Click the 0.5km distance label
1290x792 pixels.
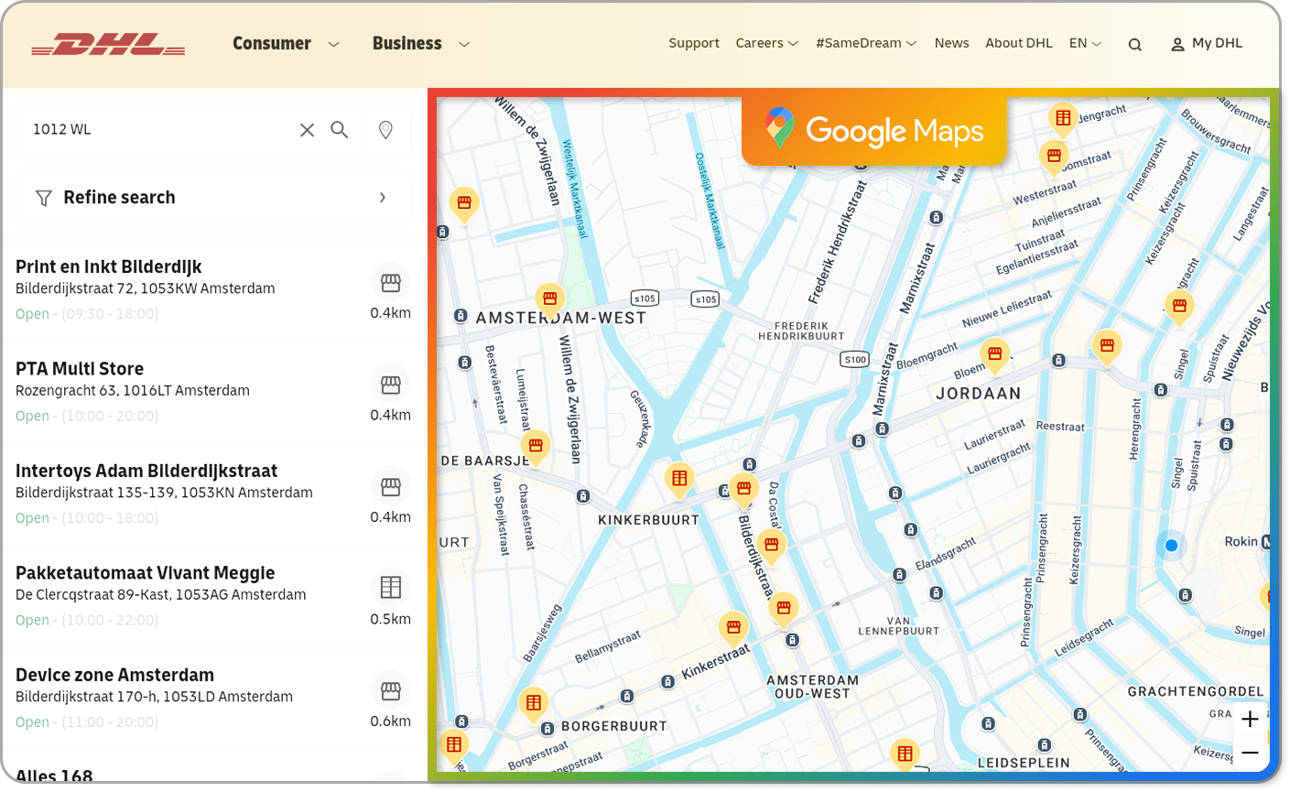tap(391, 619)
